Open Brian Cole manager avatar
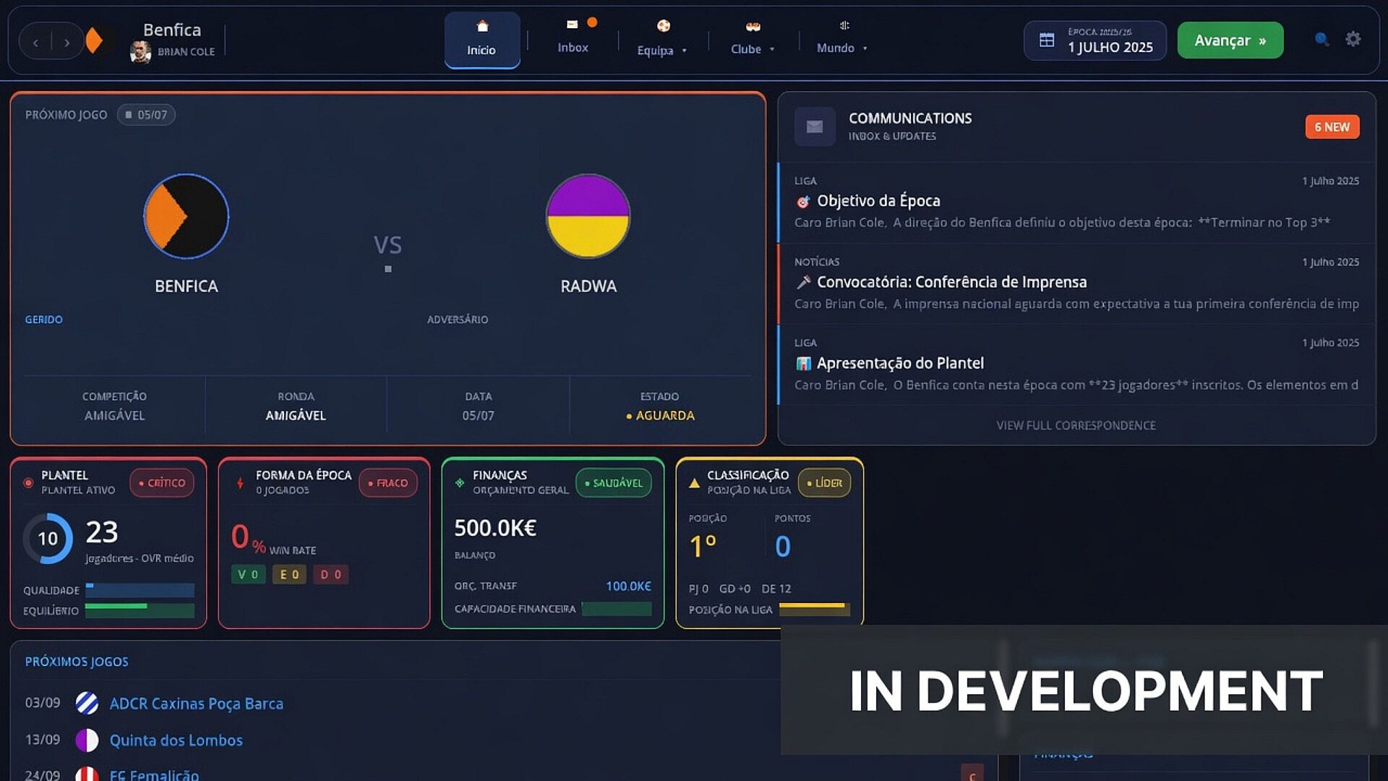Screen dimensions: 1388x781 click(140, 52)
